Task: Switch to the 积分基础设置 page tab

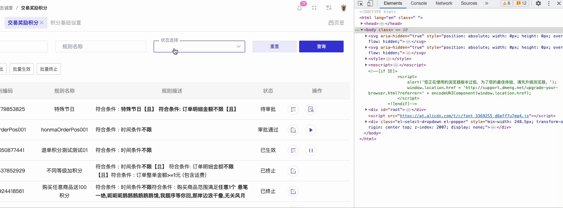Action: click(65, 23)
